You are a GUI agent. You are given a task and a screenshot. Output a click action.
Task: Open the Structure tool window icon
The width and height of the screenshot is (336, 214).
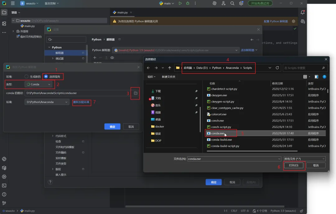pos(4,24)
